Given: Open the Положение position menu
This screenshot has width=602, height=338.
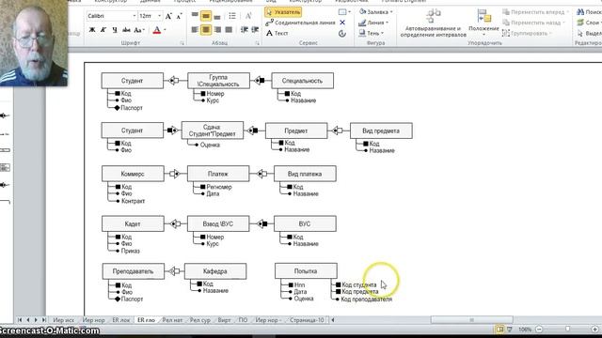Looking at the screenshot, I should pos(483,23).
